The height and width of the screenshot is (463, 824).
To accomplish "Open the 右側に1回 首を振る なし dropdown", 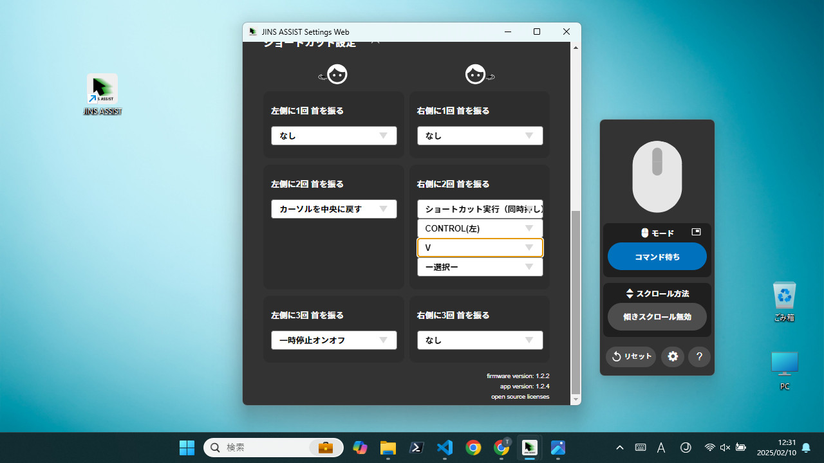I will pos(480,135).
